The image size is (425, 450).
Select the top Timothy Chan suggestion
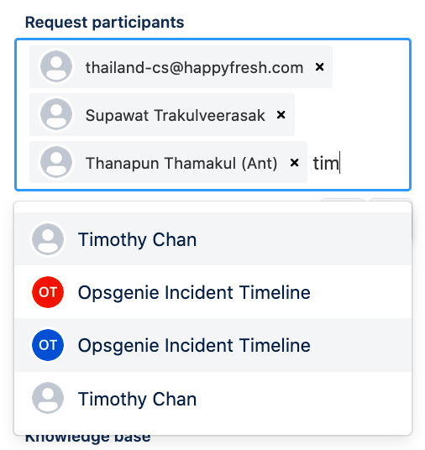click(x=212, y=239)
